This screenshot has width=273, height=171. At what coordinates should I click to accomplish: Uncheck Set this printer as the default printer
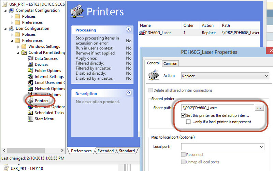coord(183,115)
